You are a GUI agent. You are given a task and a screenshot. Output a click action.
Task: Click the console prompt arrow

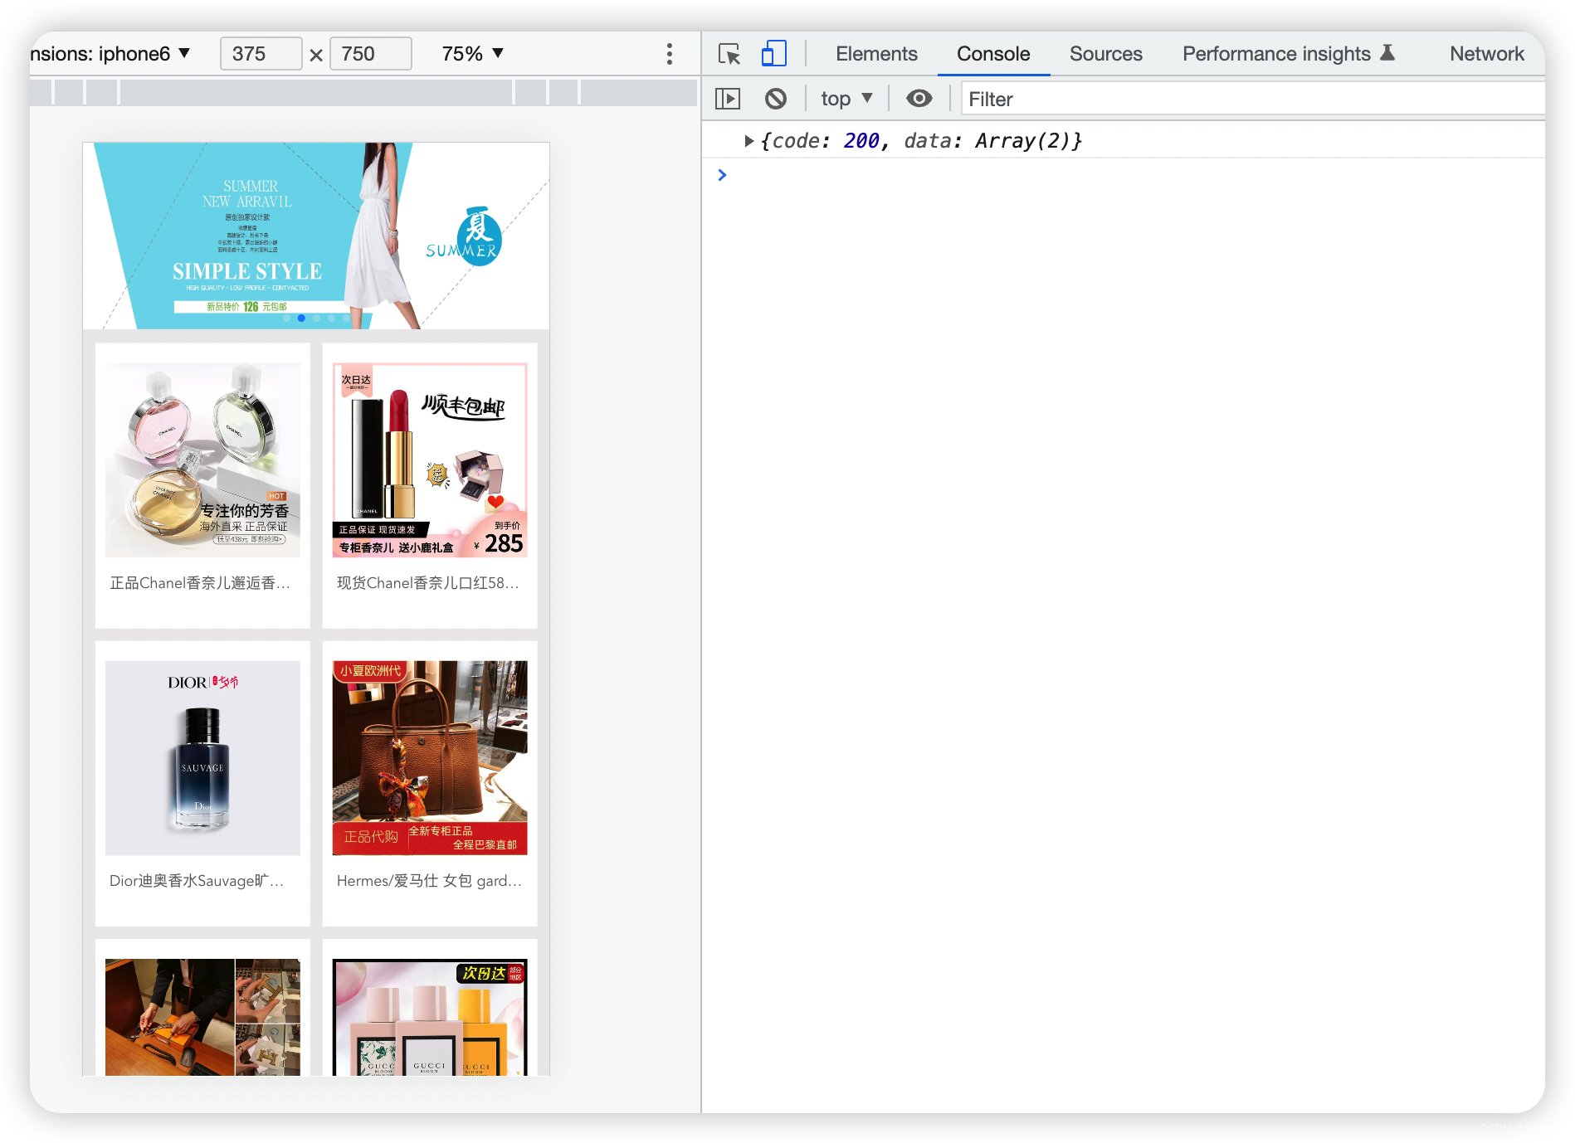click(x=722, y=175)
